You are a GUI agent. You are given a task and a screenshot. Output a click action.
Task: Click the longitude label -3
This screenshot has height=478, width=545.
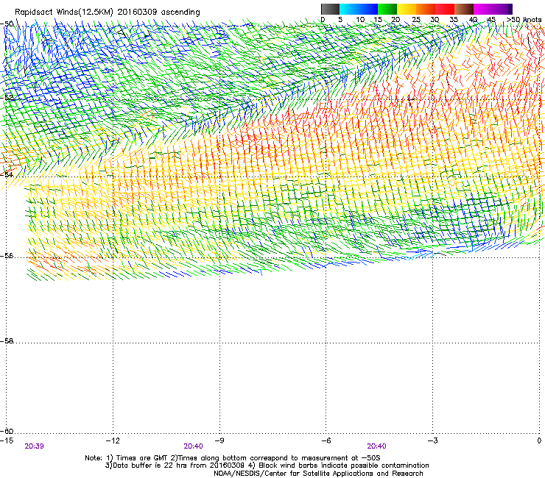pyautogui.click(x=432, y=440)
